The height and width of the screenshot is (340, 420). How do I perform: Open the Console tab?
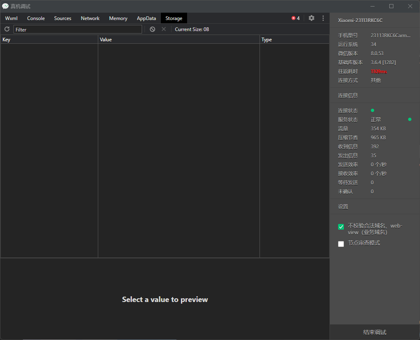tap(36, 18)
